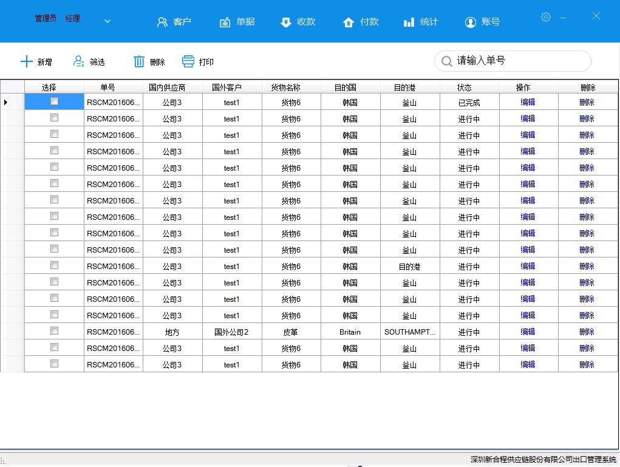Tick the checkbox in the Britain row
This screenshot has height=467, width=620.
pyautogui.click(x=54, y=331)
